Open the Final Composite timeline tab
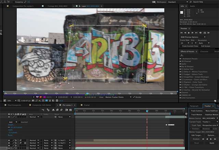This screenshot has height=150, width=219. tap(14, 105)
